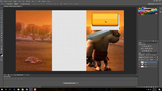The image size is (162, 91).
Task: Select the Eraser tool
Action: tap(2, 31)
